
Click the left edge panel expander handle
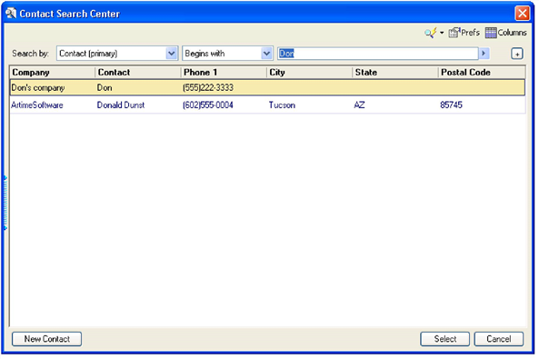point(5,203)
